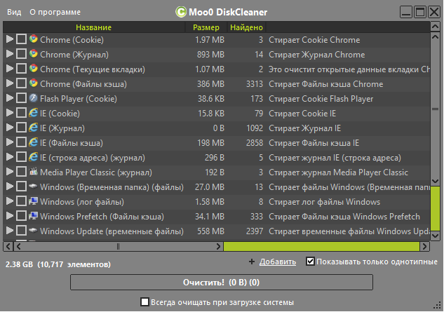
Task: Expand the Windows Prefetch (Файлы кэша) row
Action: click(10, 216)
